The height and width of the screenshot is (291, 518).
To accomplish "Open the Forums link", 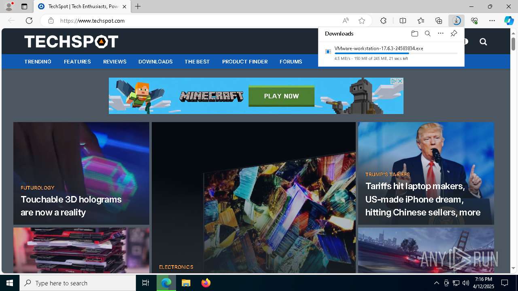I will coord(291,61).
